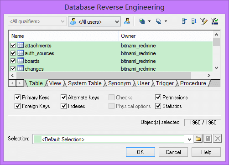Expand the Deselect All dropdown arrow
229x165 pixels.
click(x=166, y=21)
